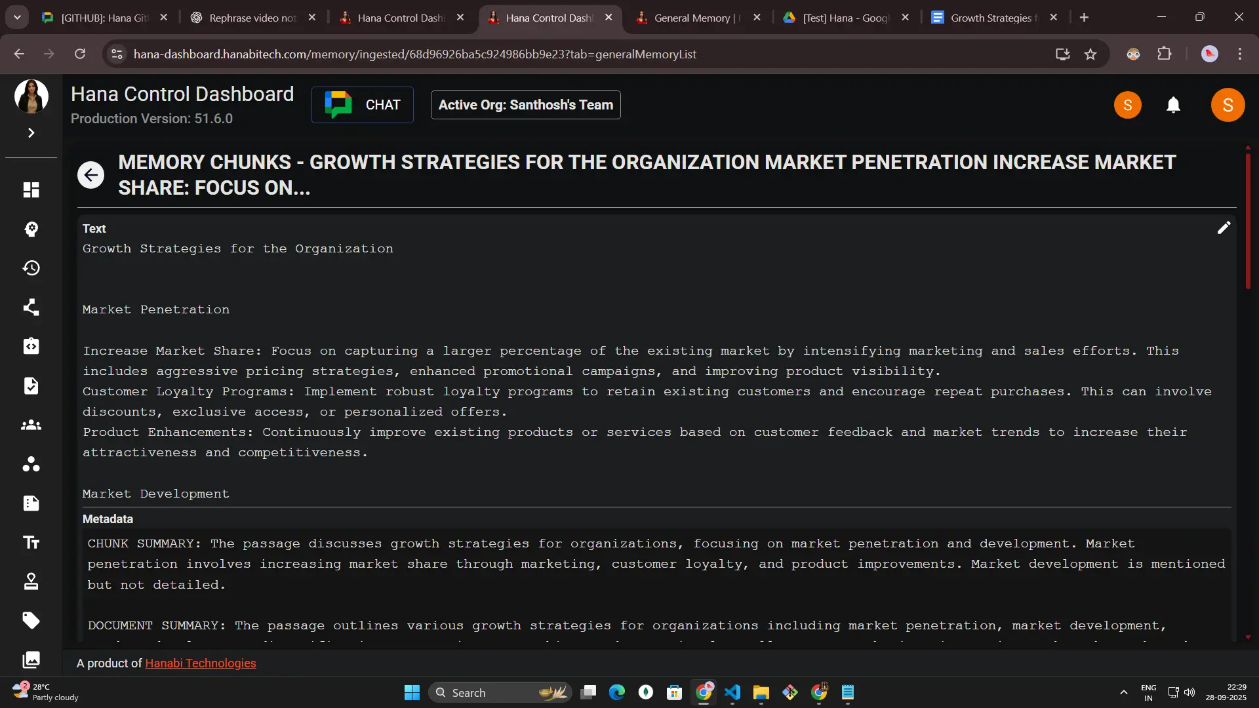The image size is (1259, 708).
Task: Expand the sidebar with chevron arrow
Action: (31, 133)
